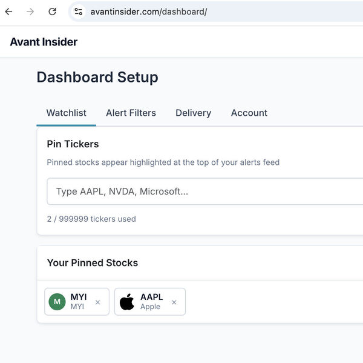Go back with the browser back arrow
The height and width of the screenshot is (363, 363).
point(9,12)
